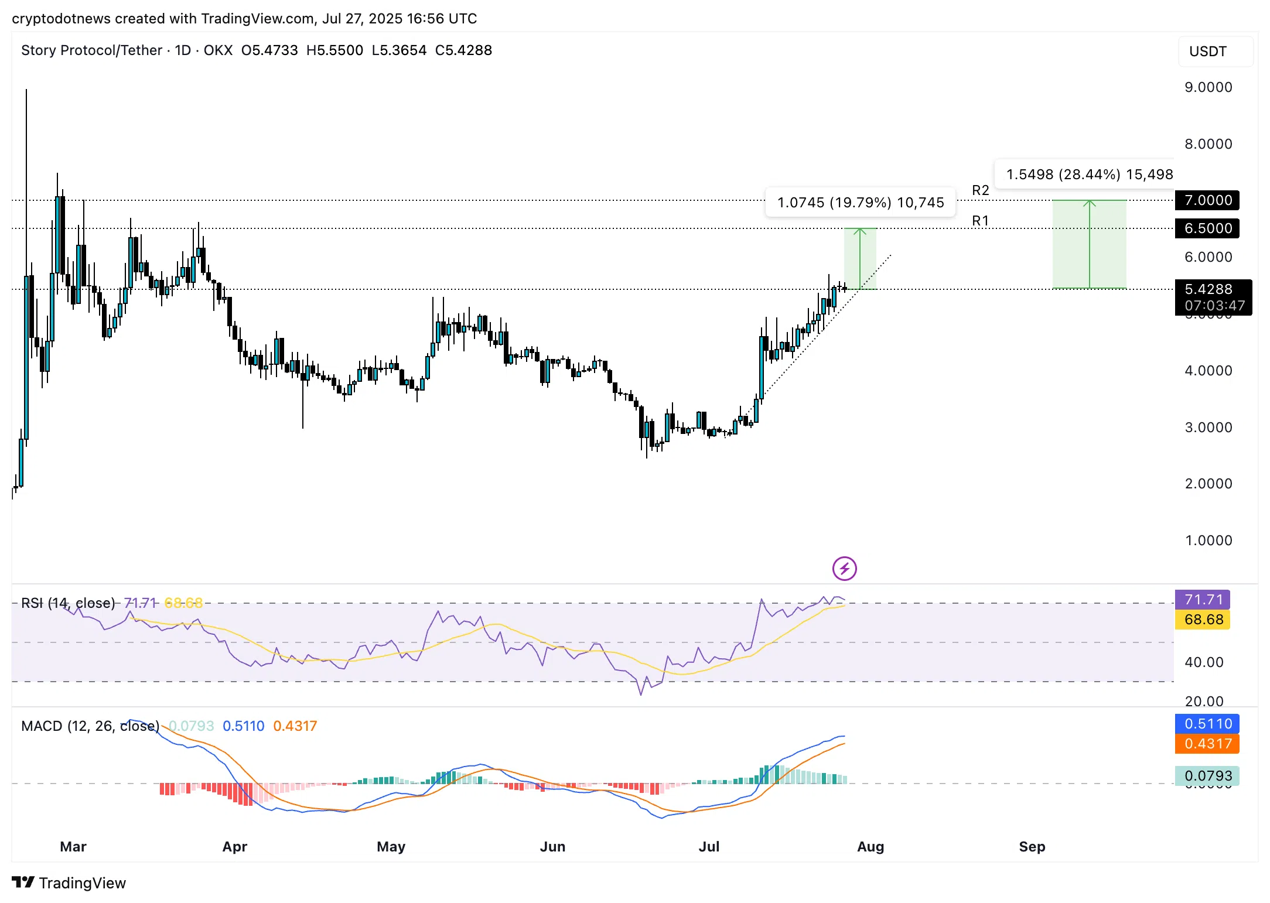Click the May label on time axis
1270x903 pixels.
[x=391, y=847]
